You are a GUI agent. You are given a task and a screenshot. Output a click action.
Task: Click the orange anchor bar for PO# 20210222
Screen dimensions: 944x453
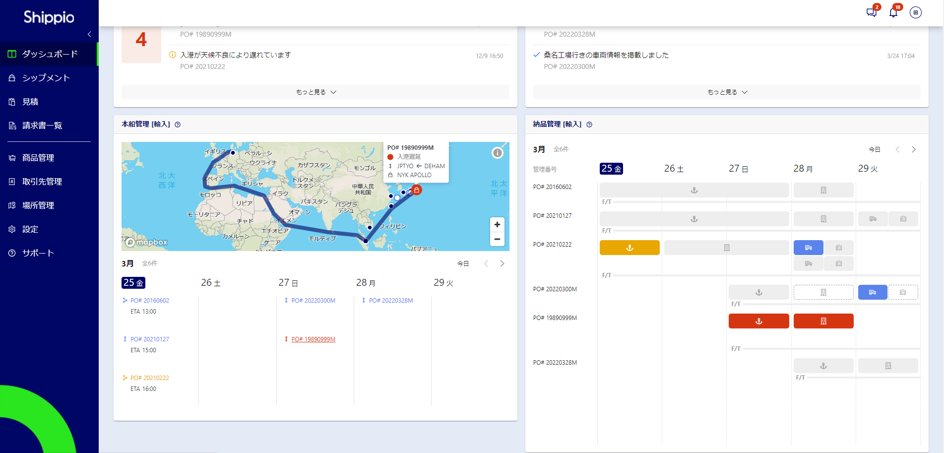click(629, 248)
